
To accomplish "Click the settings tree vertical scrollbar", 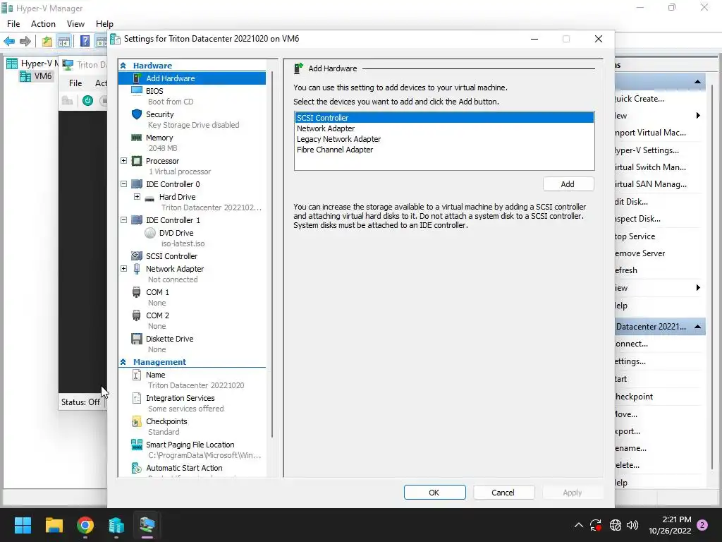I will coord(272,254).
